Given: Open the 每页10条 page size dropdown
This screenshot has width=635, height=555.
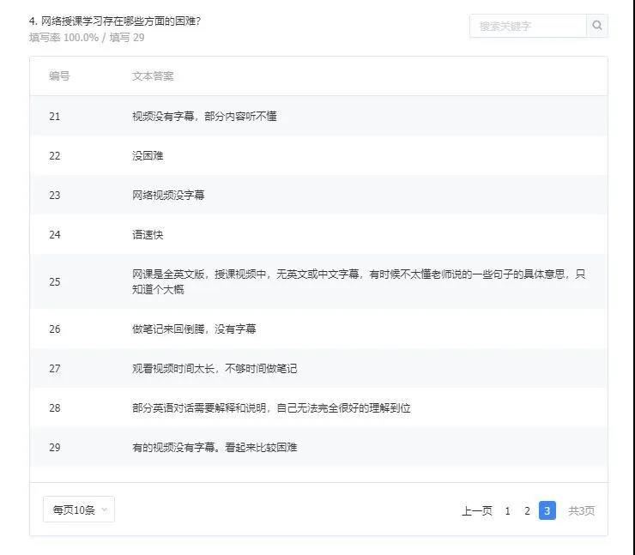Looking at the screenshot, I should tap(79, 510).
